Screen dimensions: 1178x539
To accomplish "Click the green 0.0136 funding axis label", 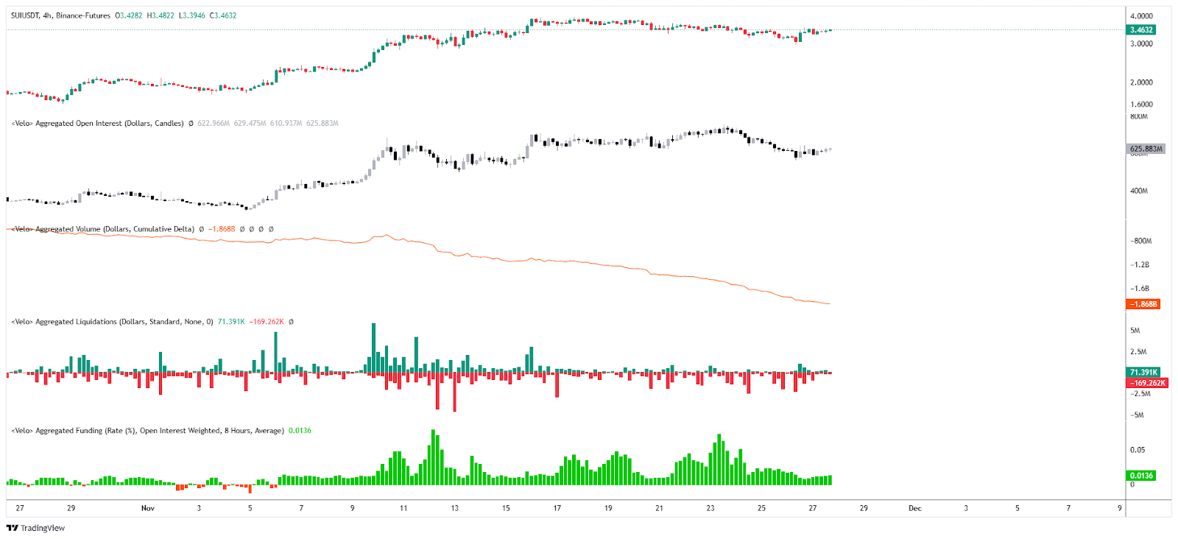I will pos(1141,476).
